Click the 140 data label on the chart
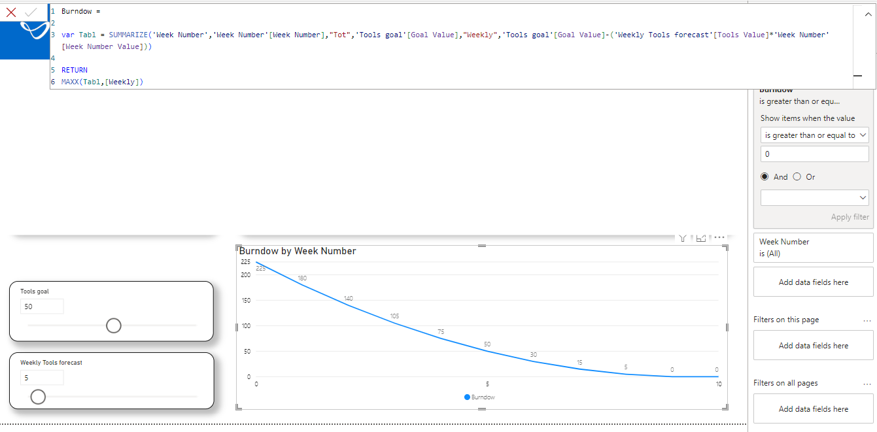Screen dimensions: 877x432 click(349, 299)
